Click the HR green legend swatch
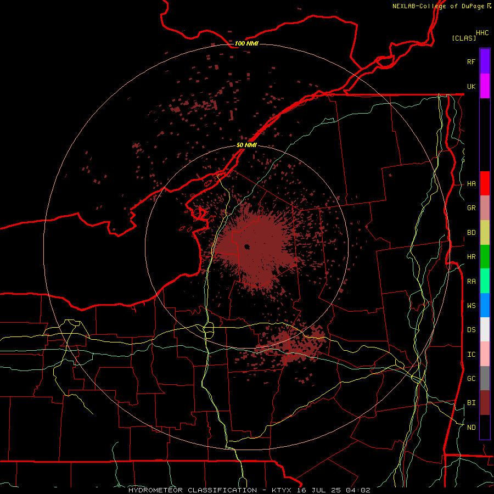This screenshot has width=494, height=494. [485, 257]
